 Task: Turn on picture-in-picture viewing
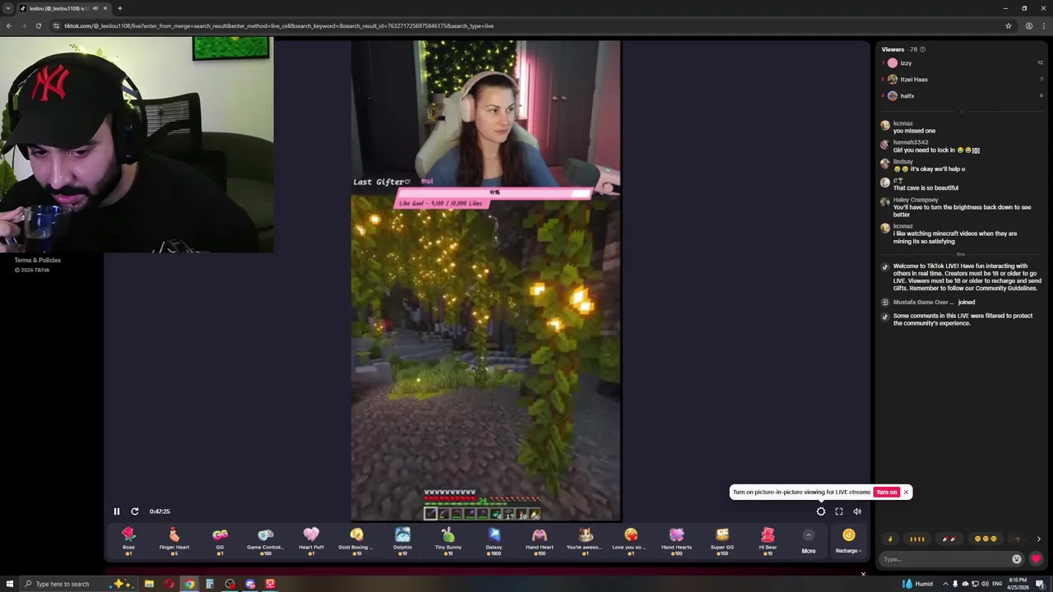(x=887, y=492)
